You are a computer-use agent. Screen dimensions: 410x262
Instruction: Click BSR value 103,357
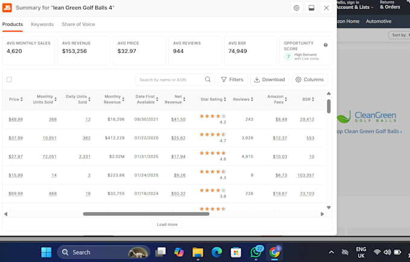coord(306,175)
